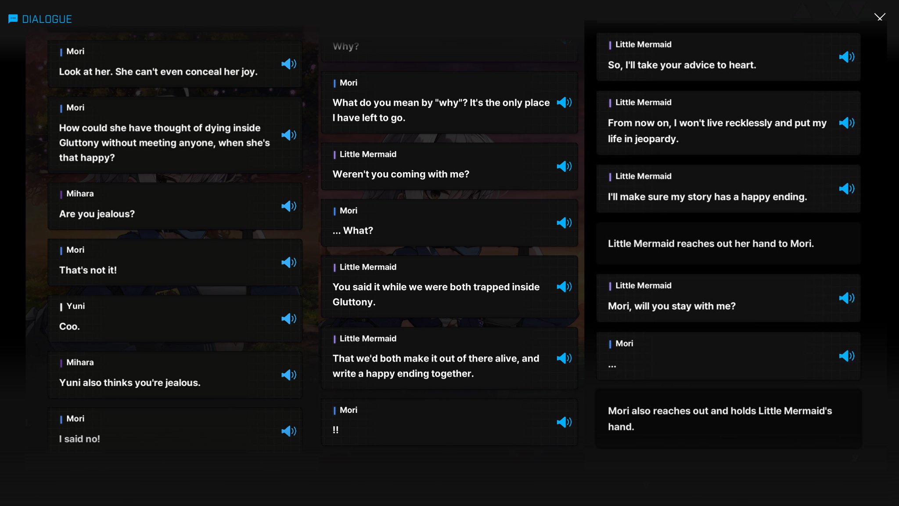Play voice for "I'll take your advice to heart"
Image resolution: width=899 pixels, height=506 pixels.
pyautogui.click(x=847, y=57)
